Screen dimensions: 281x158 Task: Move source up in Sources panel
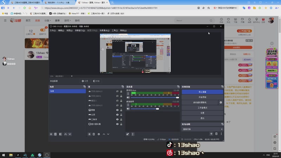[x=104, y=134]
